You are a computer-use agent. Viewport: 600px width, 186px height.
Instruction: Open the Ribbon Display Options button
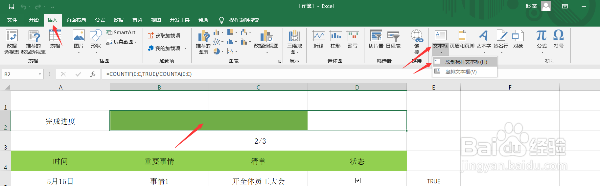pyautogui.click(x=565, y=6)
